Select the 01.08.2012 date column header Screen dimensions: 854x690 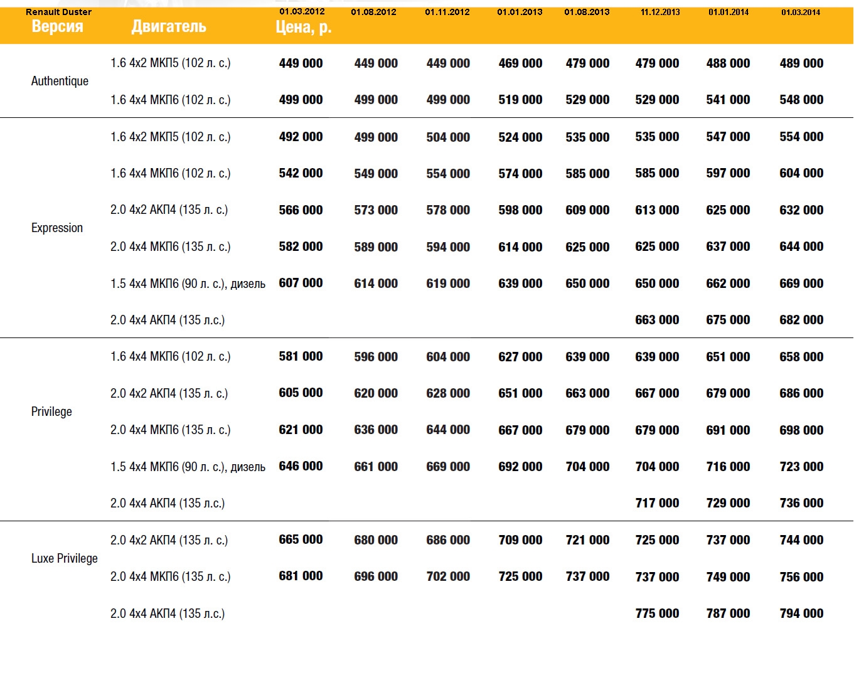coord(373,12)
